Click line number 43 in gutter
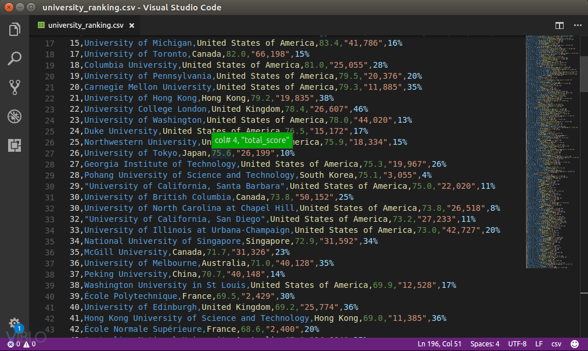 (49, 330)
